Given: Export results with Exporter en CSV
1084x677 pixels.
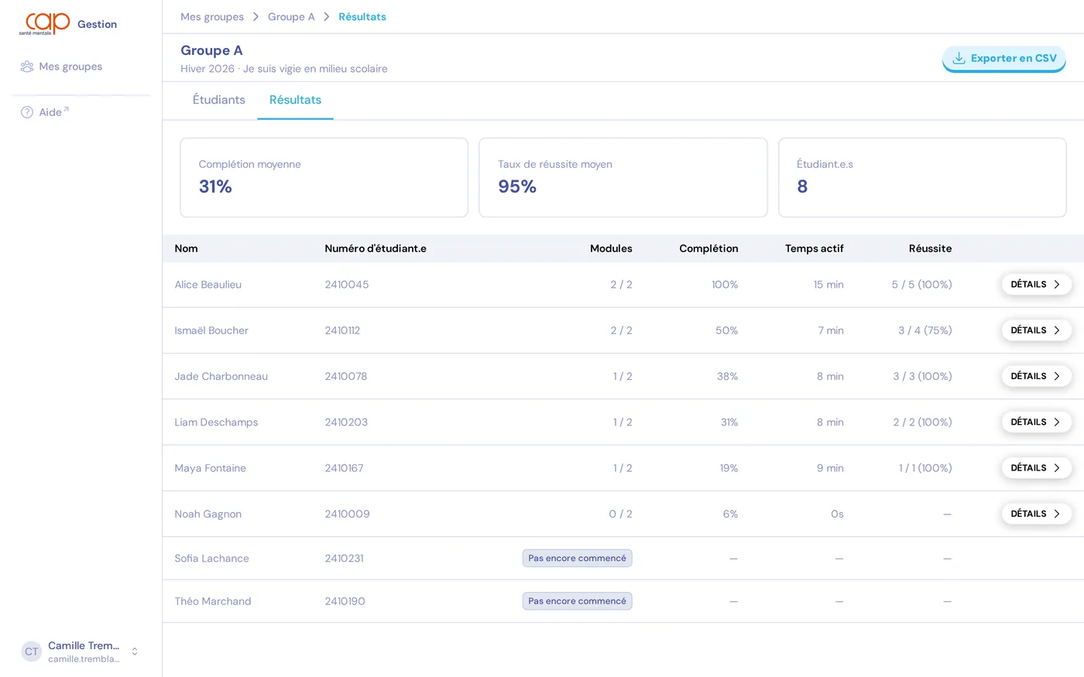Looking at the screenshot, I should pyautogui.click(x=1004, y=58).
